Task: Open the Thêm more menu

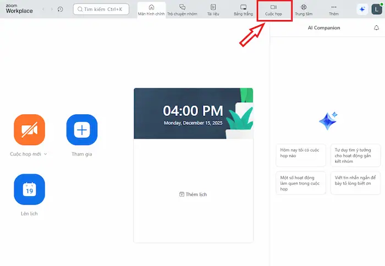Action: (333, 9)
